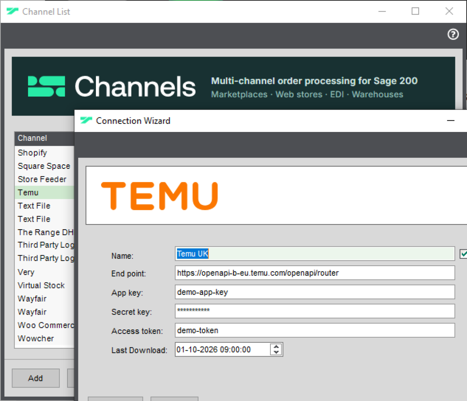Click the Last Download time spinner arrows

click(x=276, y=349)
